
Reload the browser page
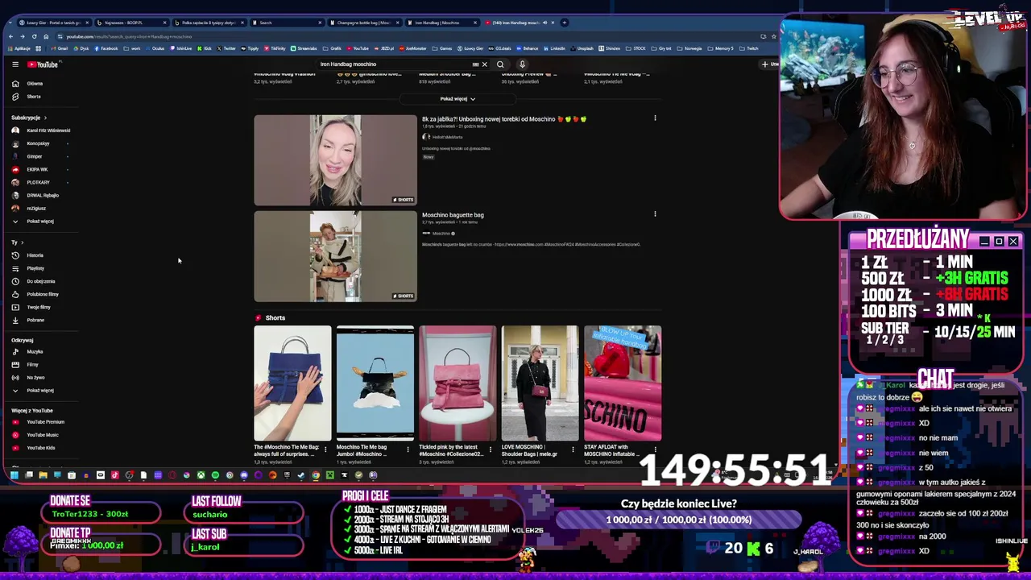pyautogui.click(x=34, y=36)
